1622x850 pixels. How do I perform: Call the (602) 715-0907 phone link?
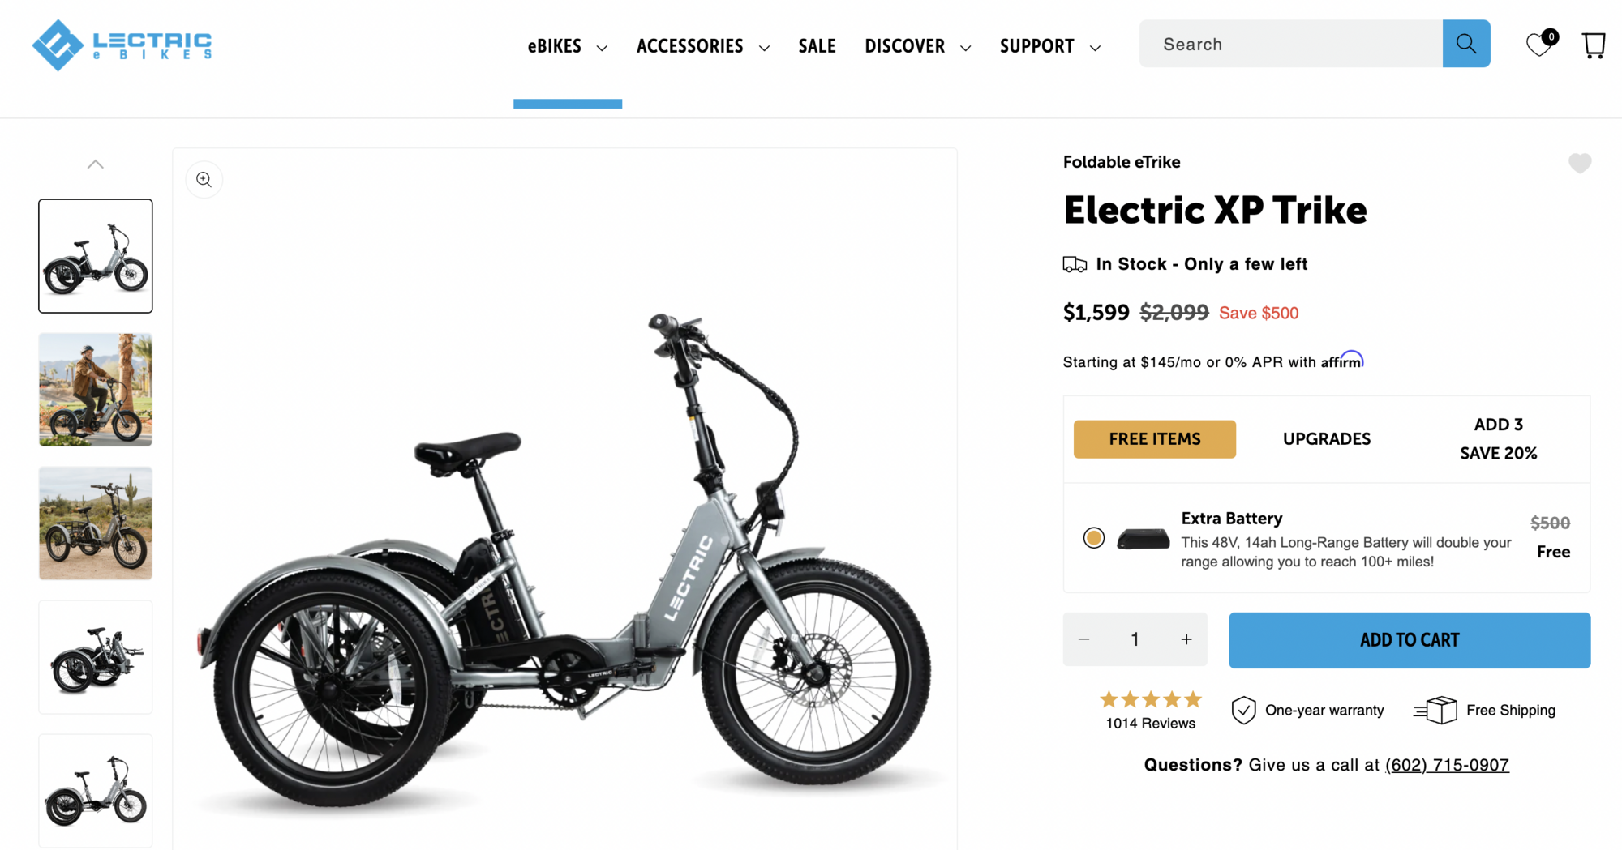1447,765
